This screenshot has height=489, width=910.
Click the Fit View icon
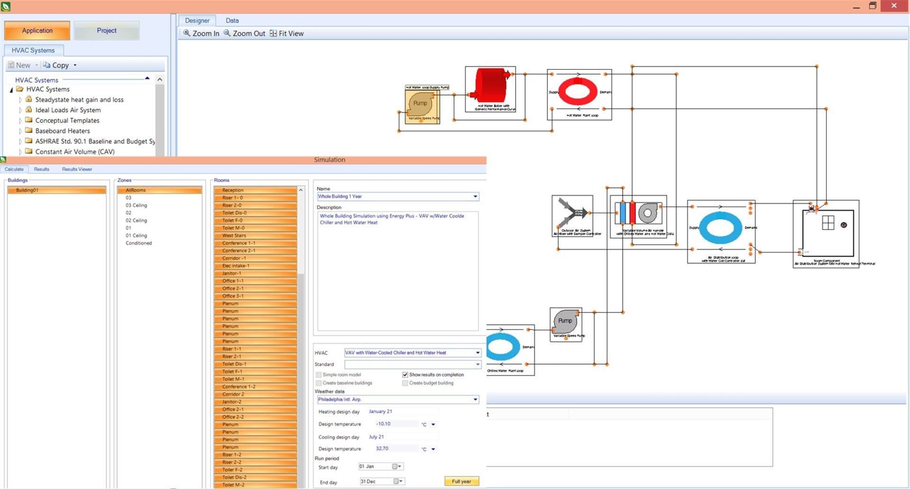273,33
